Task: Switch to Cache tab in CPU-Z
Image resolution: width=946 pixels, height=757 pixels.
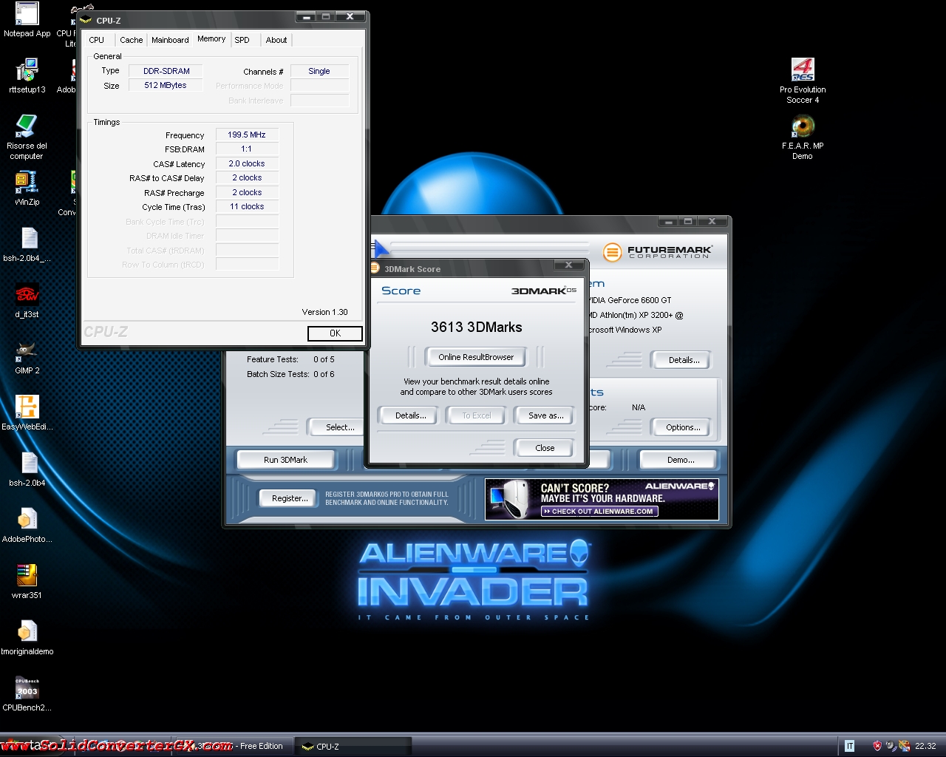Action: point(132,40)
